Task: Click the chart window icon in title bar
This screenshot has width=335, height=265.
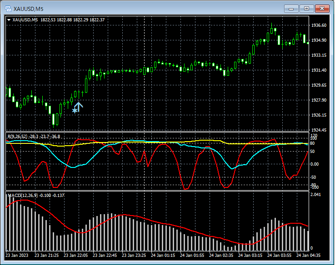Action: [8, 8]
